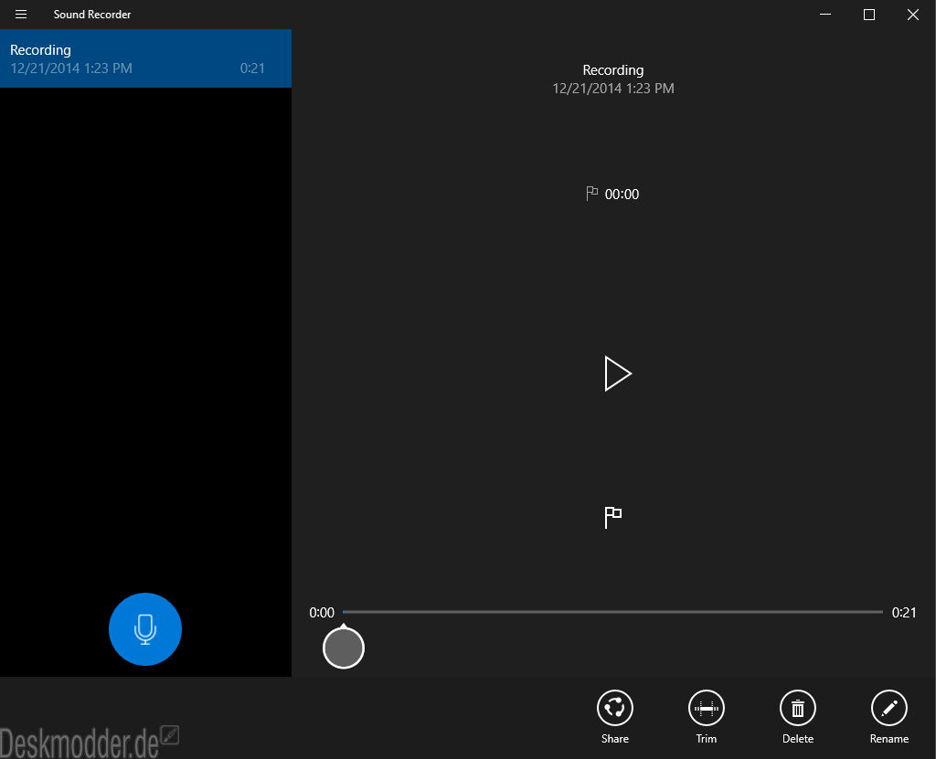Click the Trim icon
936x759 pixels.
(x=707, y=708)
